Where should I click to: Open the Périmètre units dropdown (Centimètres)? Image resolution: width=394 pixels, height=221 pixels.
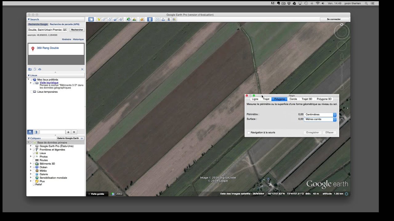(320, 114)
